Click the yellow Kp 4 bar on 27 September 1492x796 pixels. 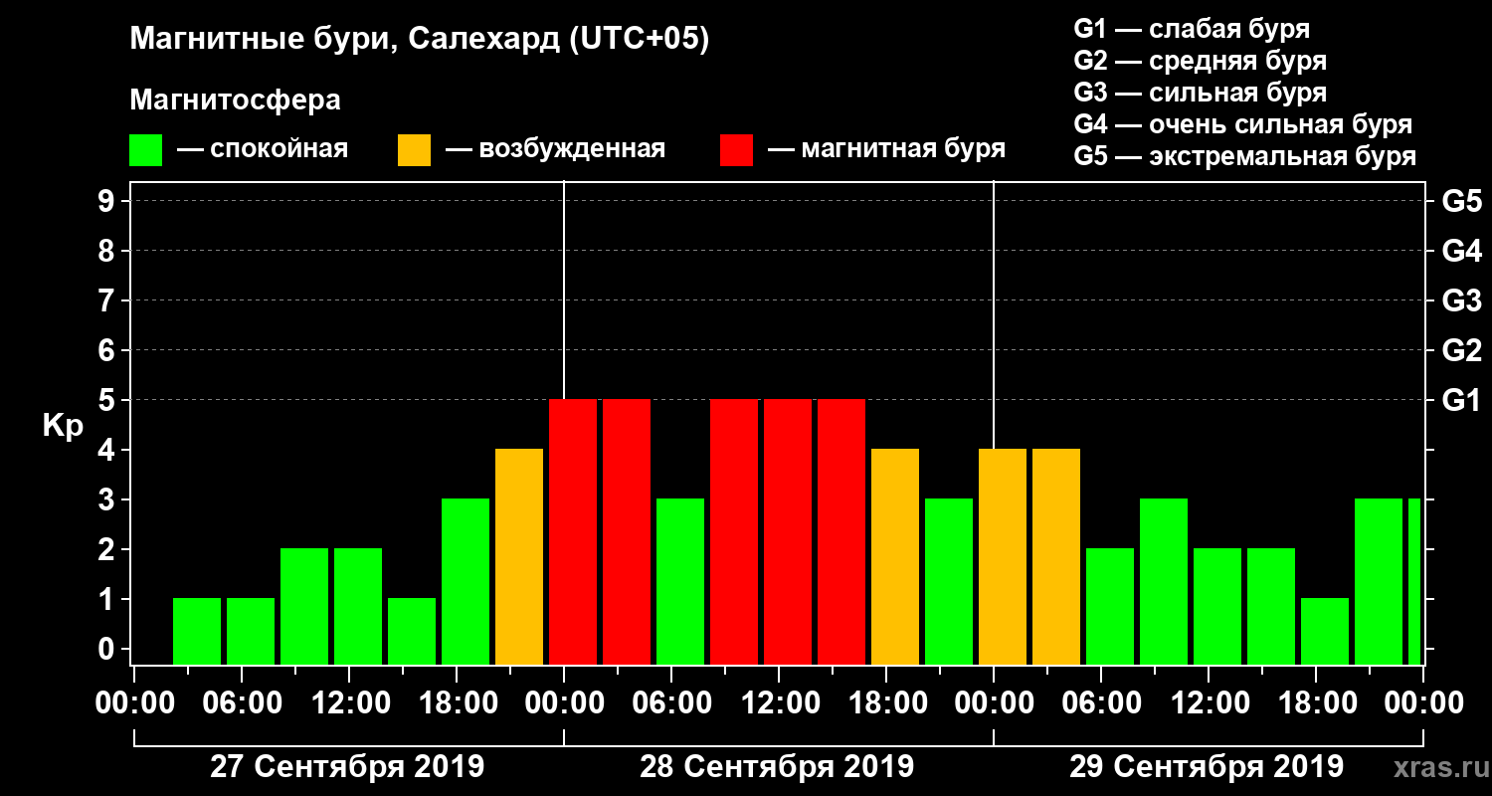[x=519, y=556]
